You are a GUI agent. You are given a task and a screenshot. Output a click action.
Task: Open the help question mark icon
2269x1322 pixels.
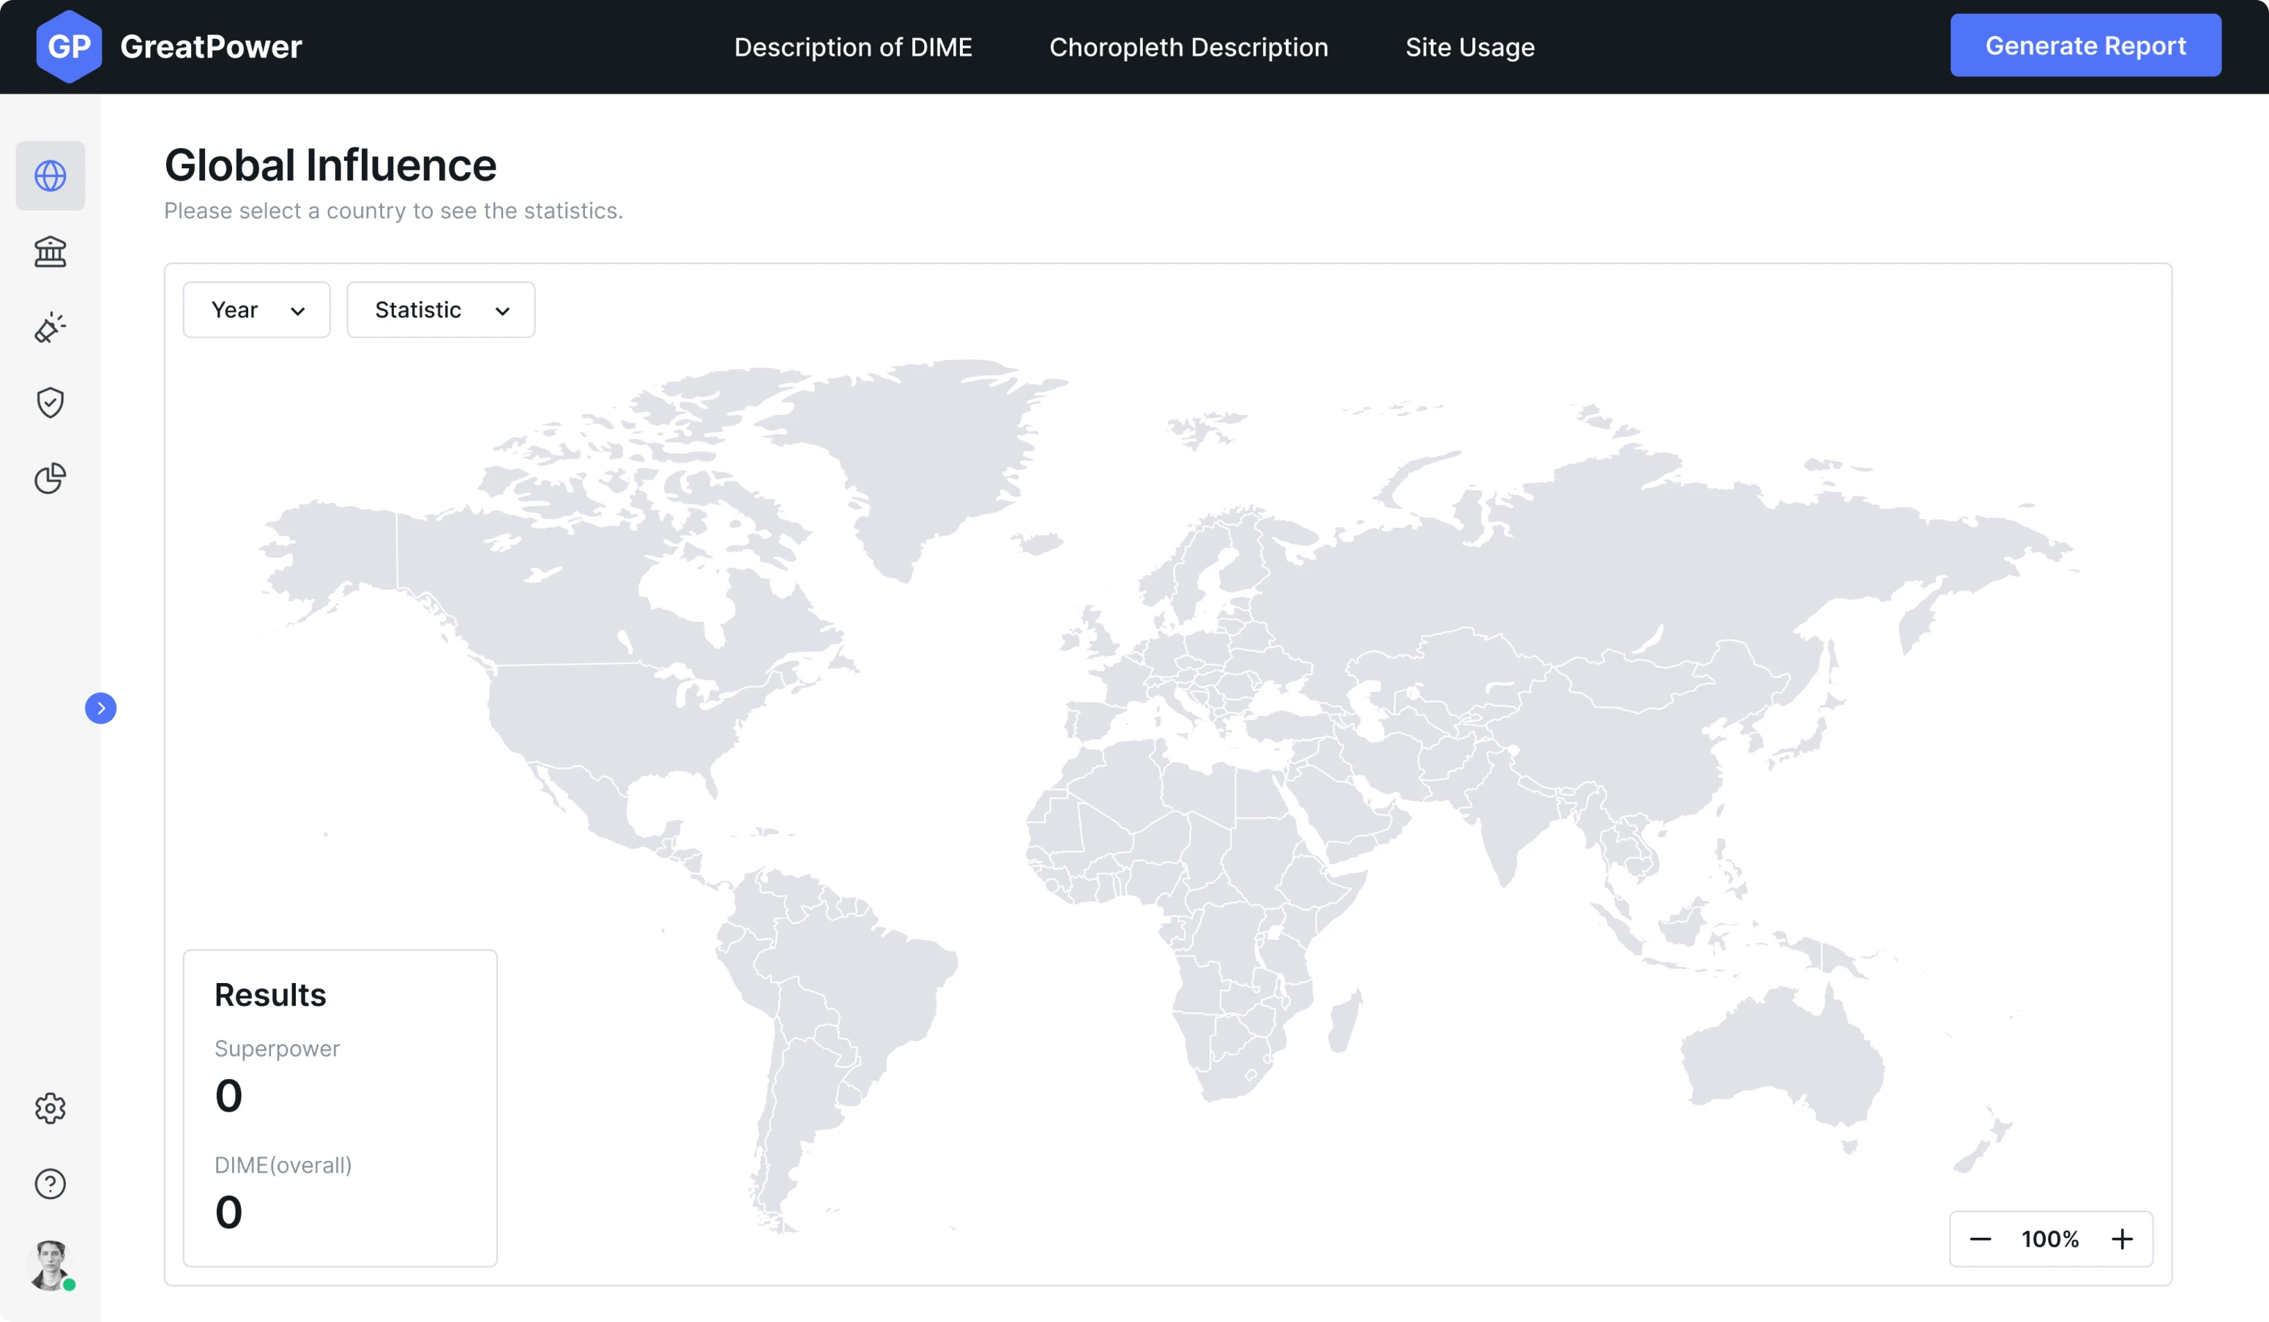pos(50,1184)
